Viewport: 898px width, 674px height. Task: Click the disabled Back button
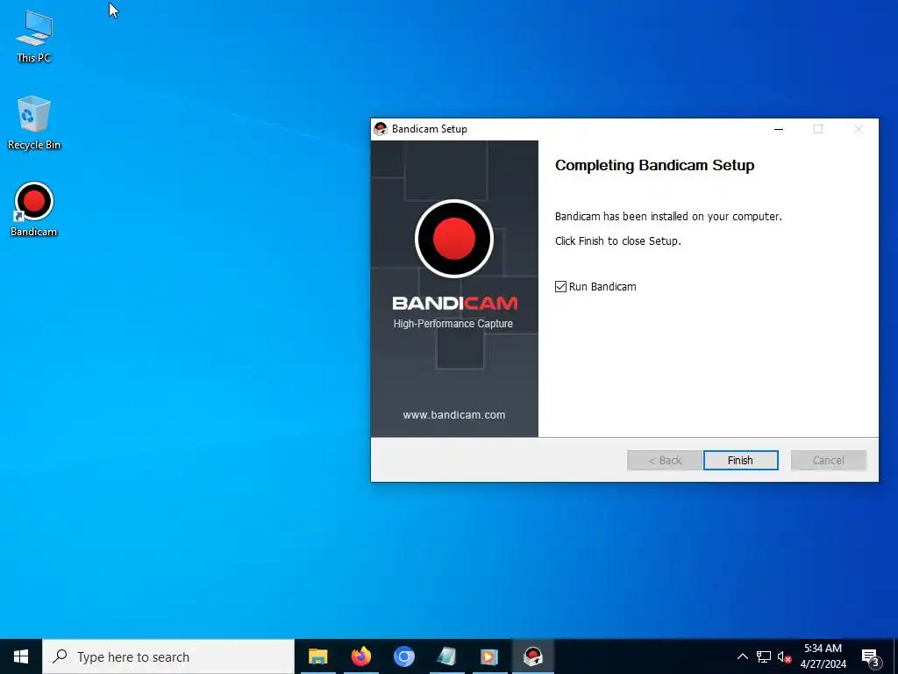(x=665, y=460)
